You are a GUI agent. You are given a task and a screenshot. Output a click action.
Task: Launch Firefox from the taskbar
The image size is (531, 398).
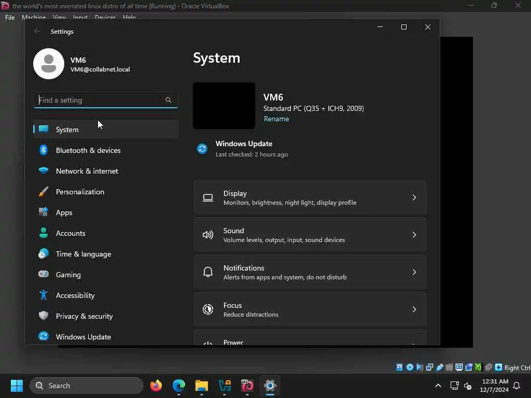(156, 386)
